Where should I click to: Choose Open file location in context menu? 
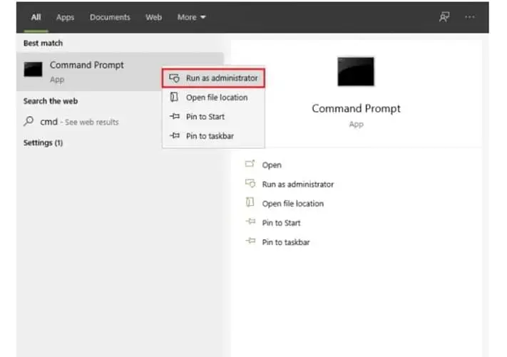pos(213,97)
